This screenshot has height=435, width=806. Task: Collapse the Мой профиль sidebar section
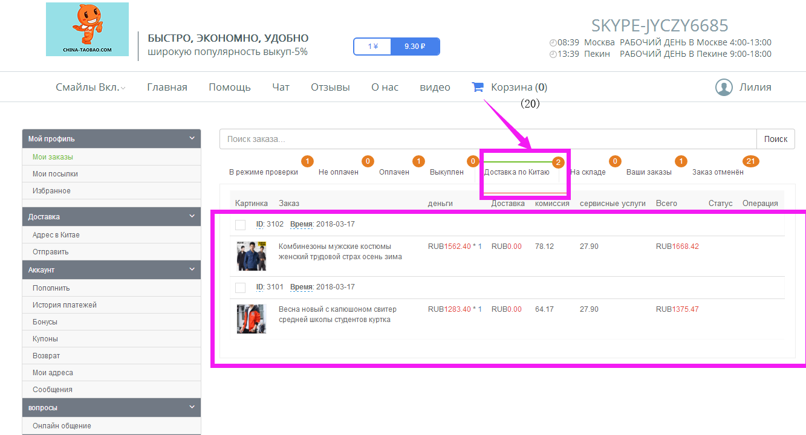192,138
